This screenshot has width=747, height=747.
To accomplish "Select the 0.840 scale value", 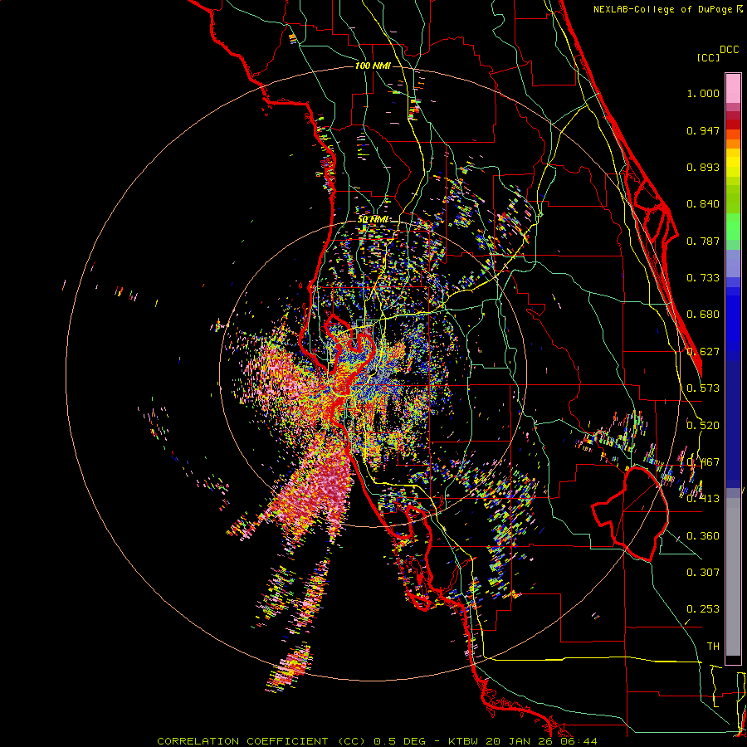I will click(703, 204).
